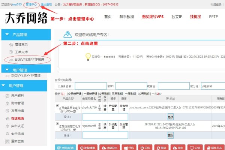Click the profile icon beside 用户资料

[x=7, y=96]
